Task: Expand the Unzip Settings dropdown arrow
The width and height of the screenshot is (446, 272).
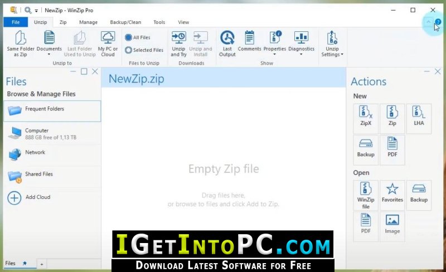Action: [342, 54]
